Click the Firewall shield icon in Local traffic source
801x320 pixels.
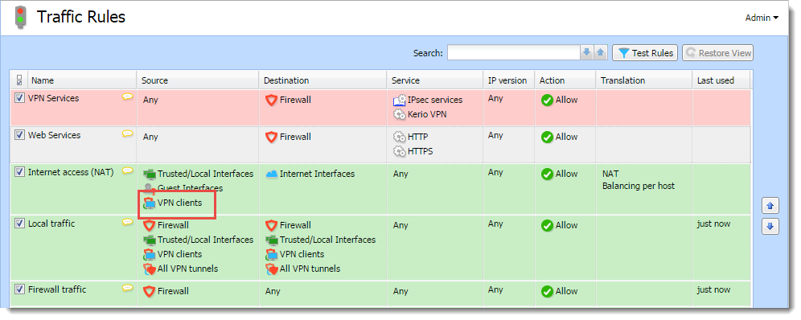point(149,225)
